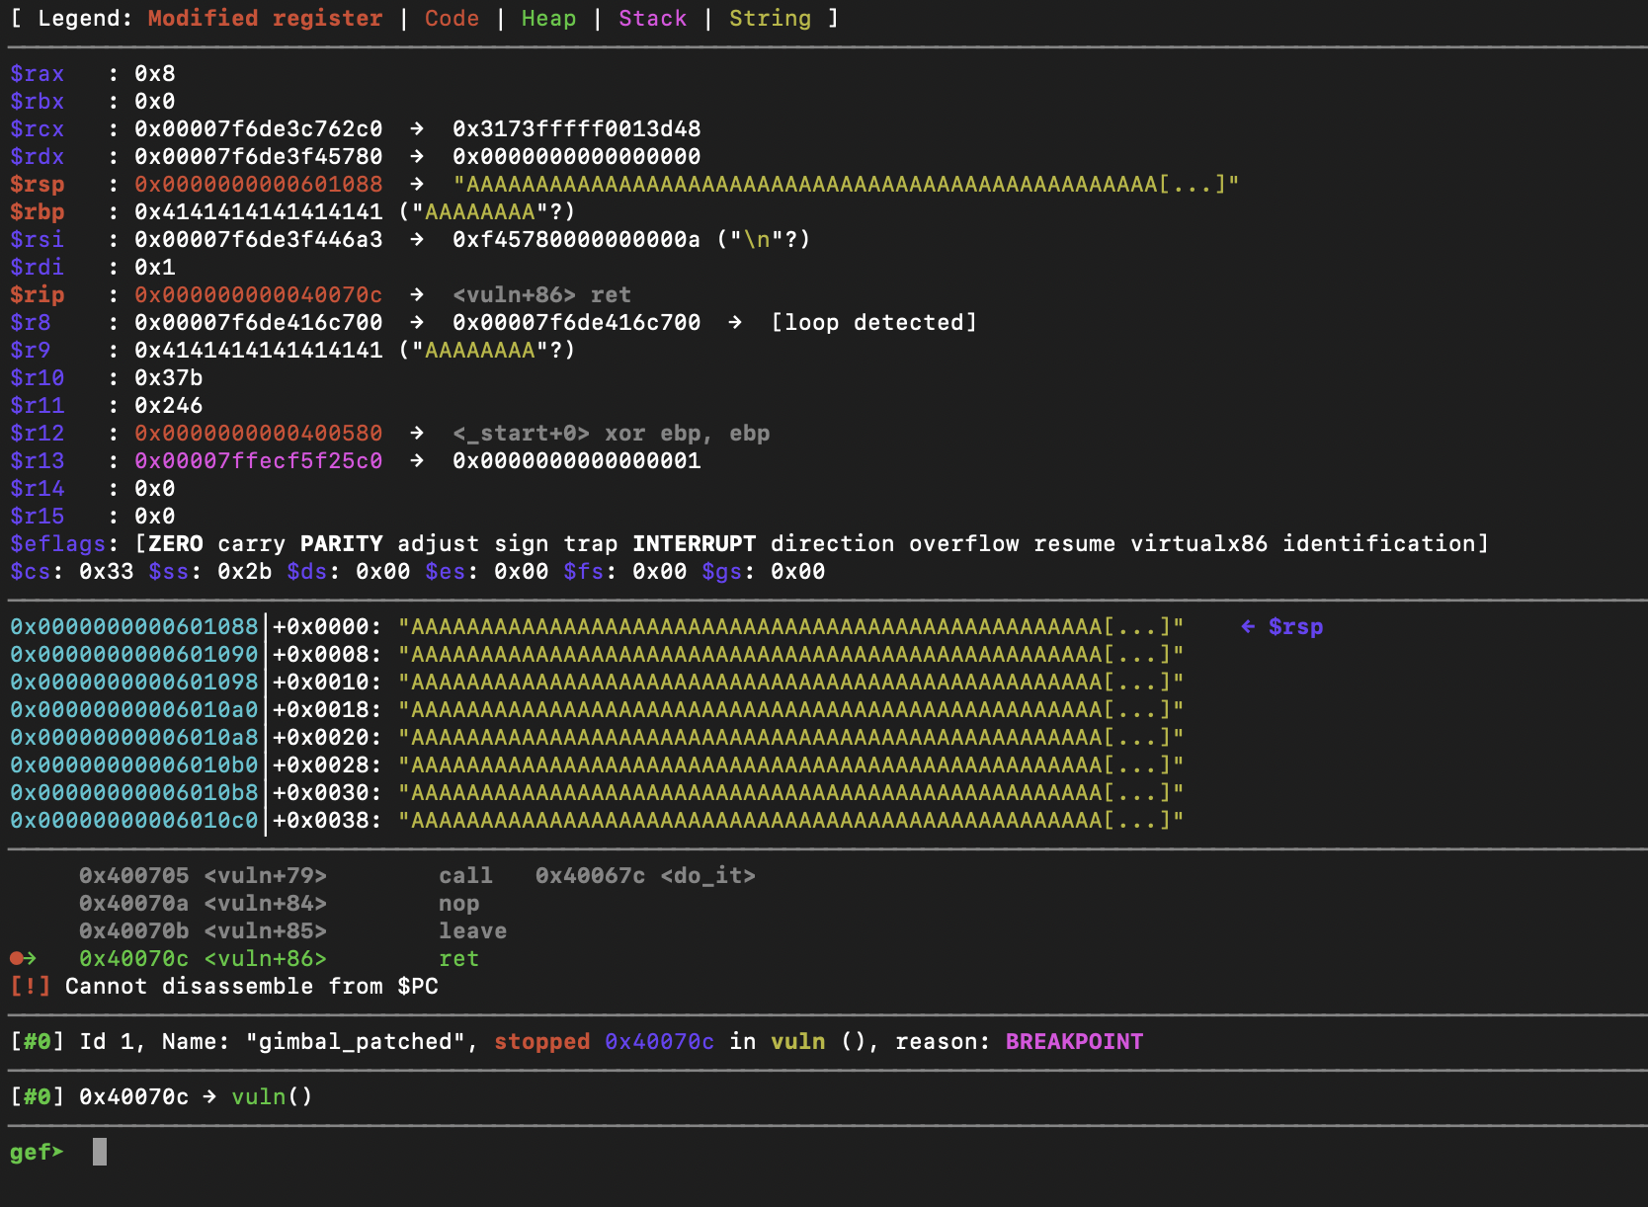This screenshot has height=1207, width=1648.
Task: Click the $rip value 0x000000000040070c
Action: [x=259, y=295]
